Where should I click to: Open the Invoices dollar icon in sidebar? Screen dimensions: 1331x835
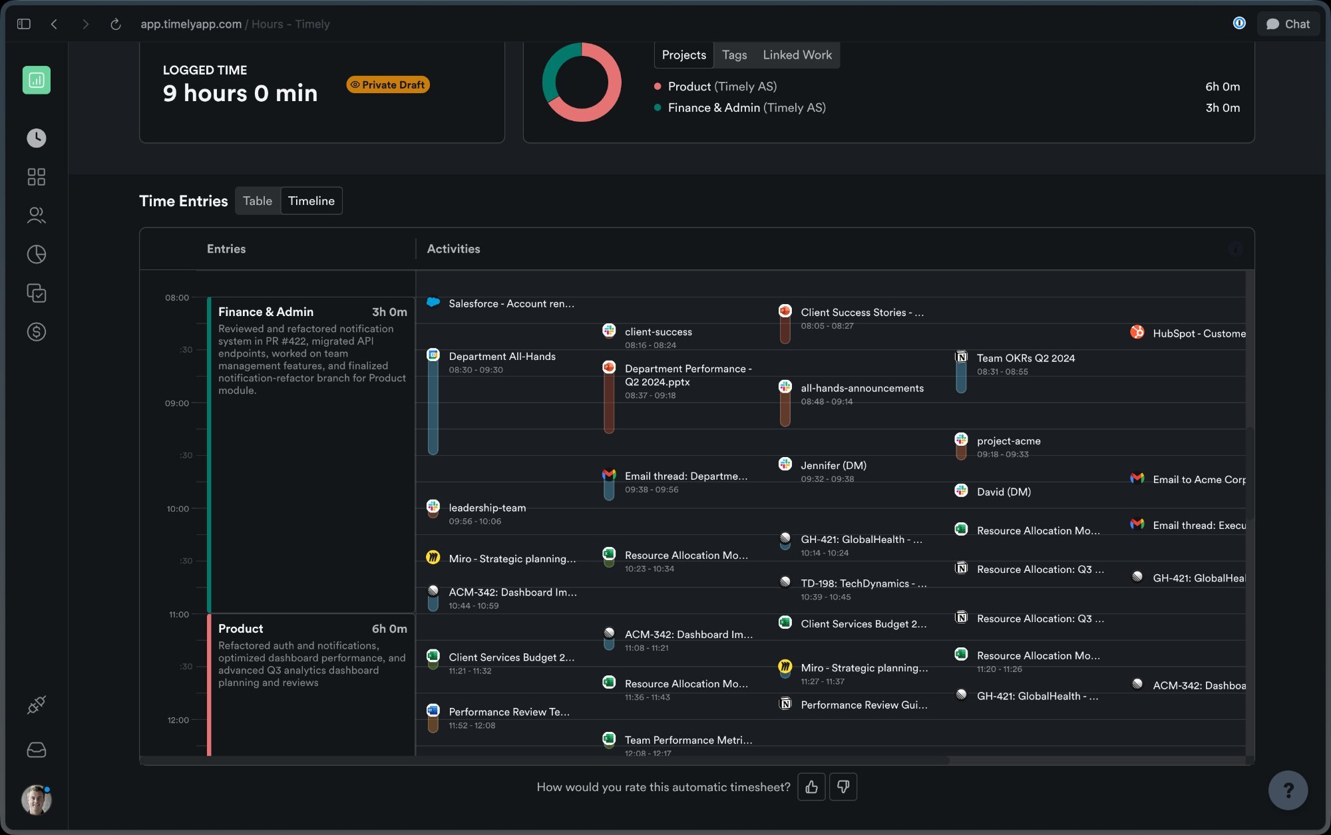[x=37, y=331]
